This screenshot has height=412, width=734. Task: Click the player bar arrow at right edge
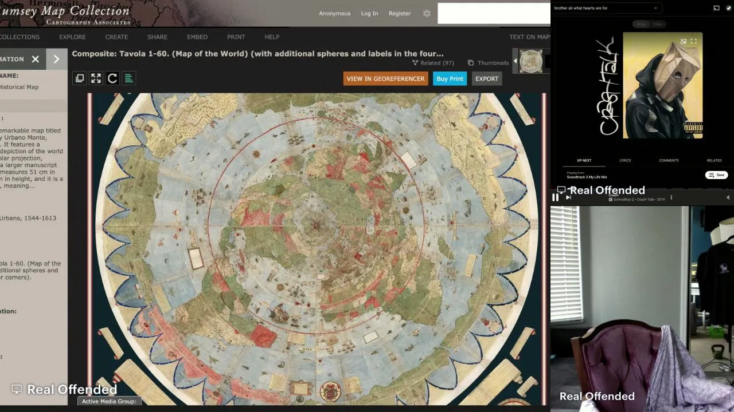[728, 197]
